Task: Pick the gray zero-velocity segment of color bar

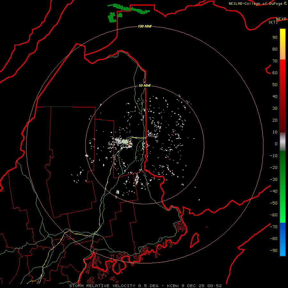Action: coord(283,142)
